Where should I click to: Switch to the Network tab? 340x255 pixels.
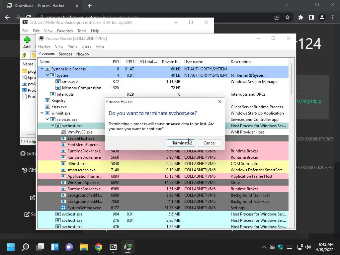coord(83,54)
